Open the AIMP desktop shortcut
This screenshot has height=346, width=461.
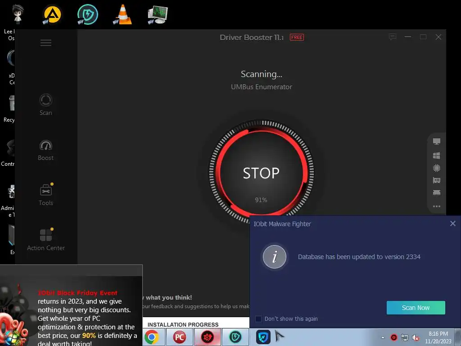[52, 15]
